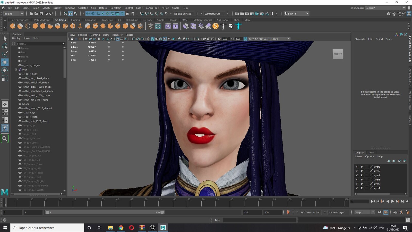Open the Outliner search filter dropdown arrow
The width and height of the screenshot is (412, 232).
pyautogui.click(x=64, y=44)
